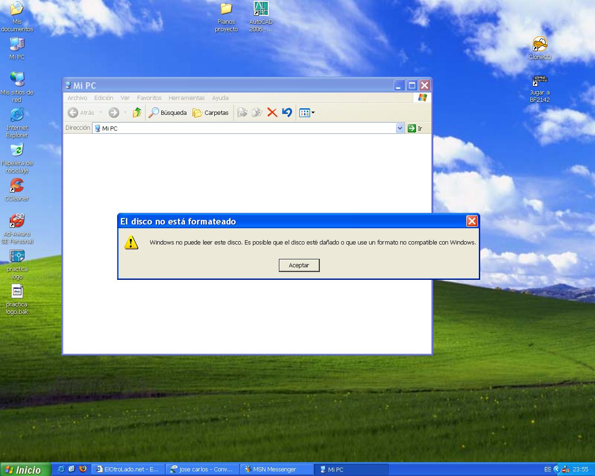Expand the Atrás history dropdown arrow

pos(100,112)
